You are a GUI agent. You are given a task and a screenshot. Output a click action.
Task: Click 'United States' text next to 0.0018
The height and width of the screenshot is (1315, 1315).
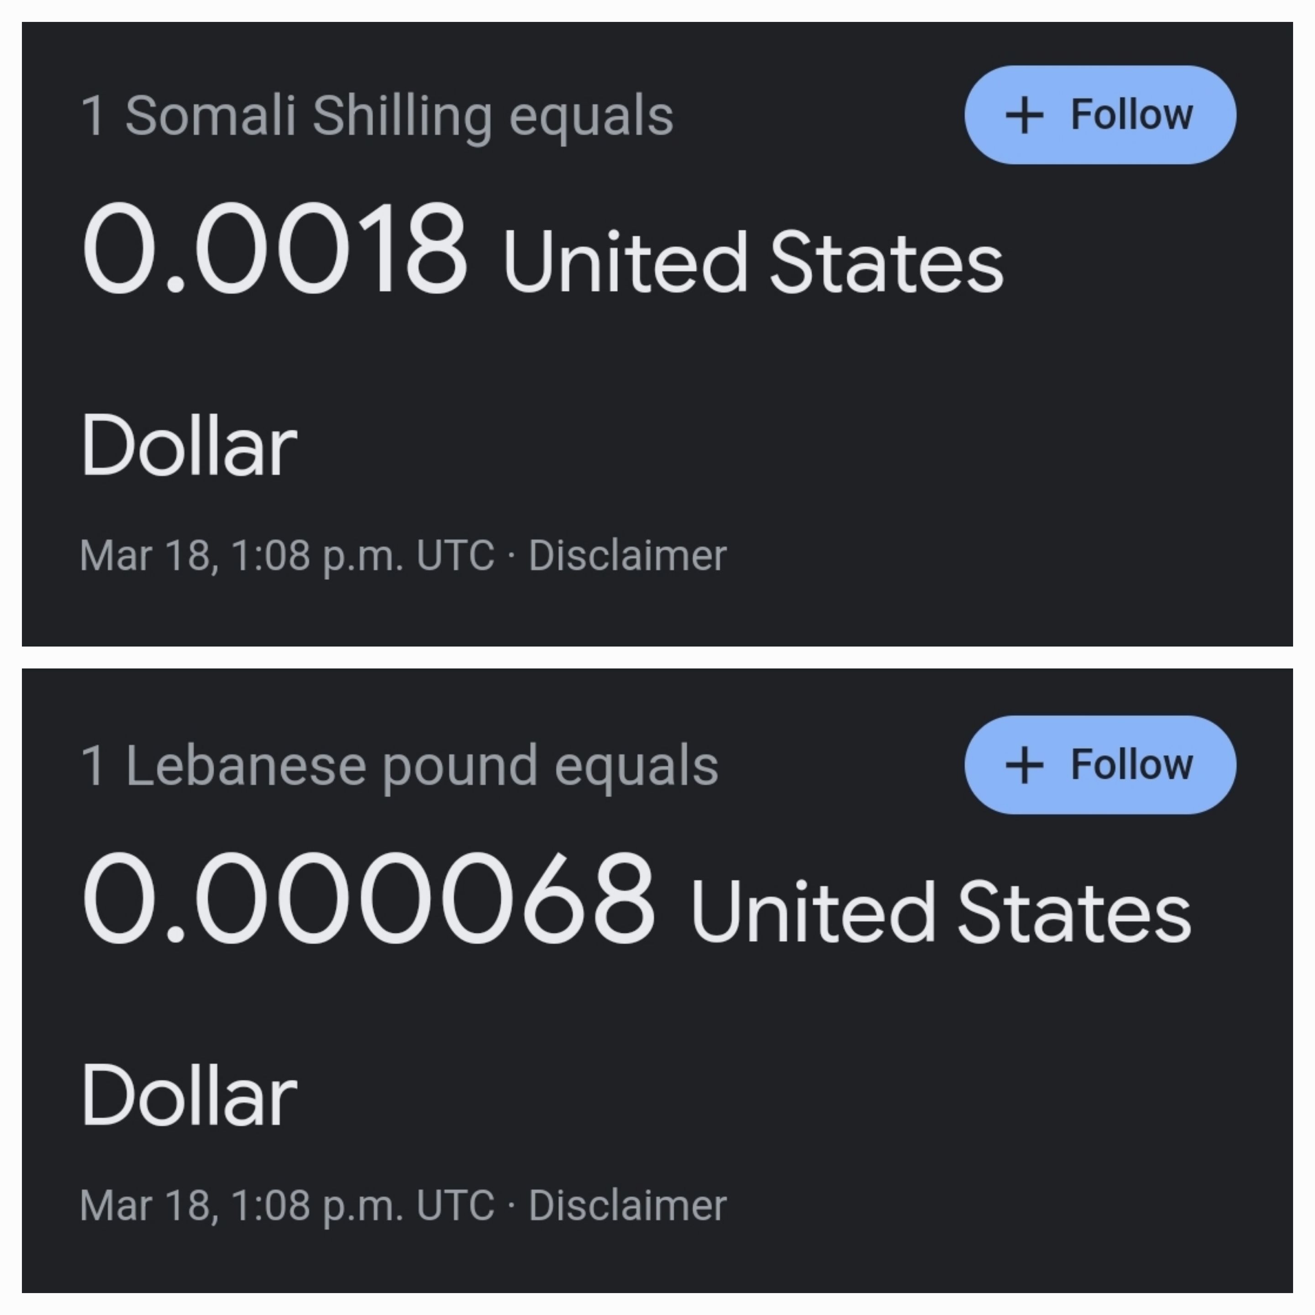(x=752, y=263)
